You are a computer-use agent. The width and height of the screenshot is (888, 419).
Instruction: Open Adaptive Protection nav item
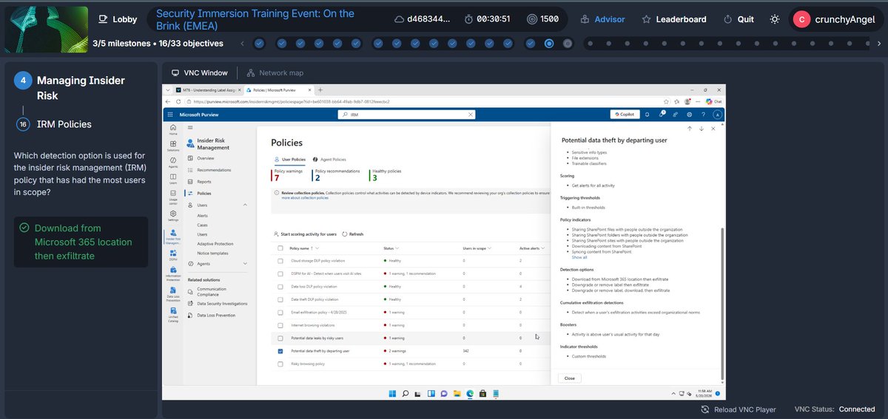(215, 244)
